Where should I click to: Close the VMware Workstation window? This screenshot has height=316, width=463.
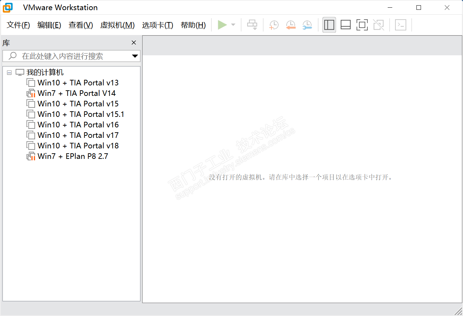coord(447,7)
